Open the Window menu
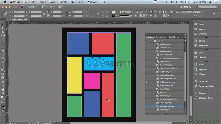The image size is (221, 124). point(92,2)
